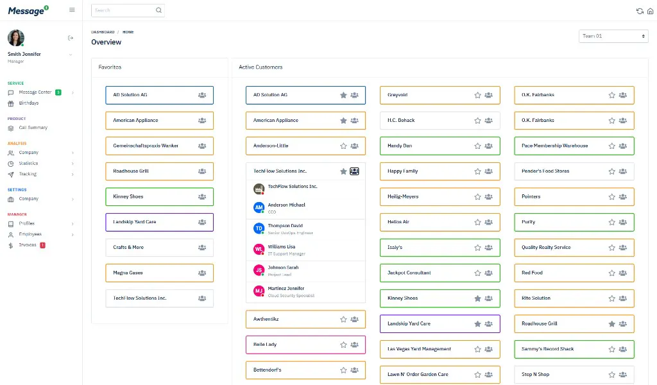Open group icon on Stop N Shop card

pos(623,375)
